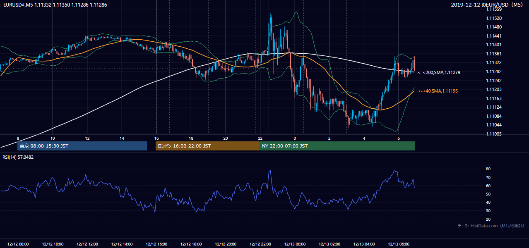The width and height of the screenshot is (529, 248).
Task: Click the 12/12 18:00 date axis label
Action: [191, 244]
